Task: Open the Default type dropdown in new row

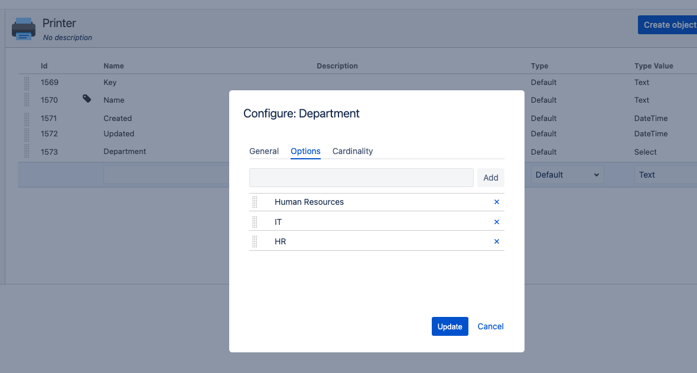Action: (x=568, y=175)
